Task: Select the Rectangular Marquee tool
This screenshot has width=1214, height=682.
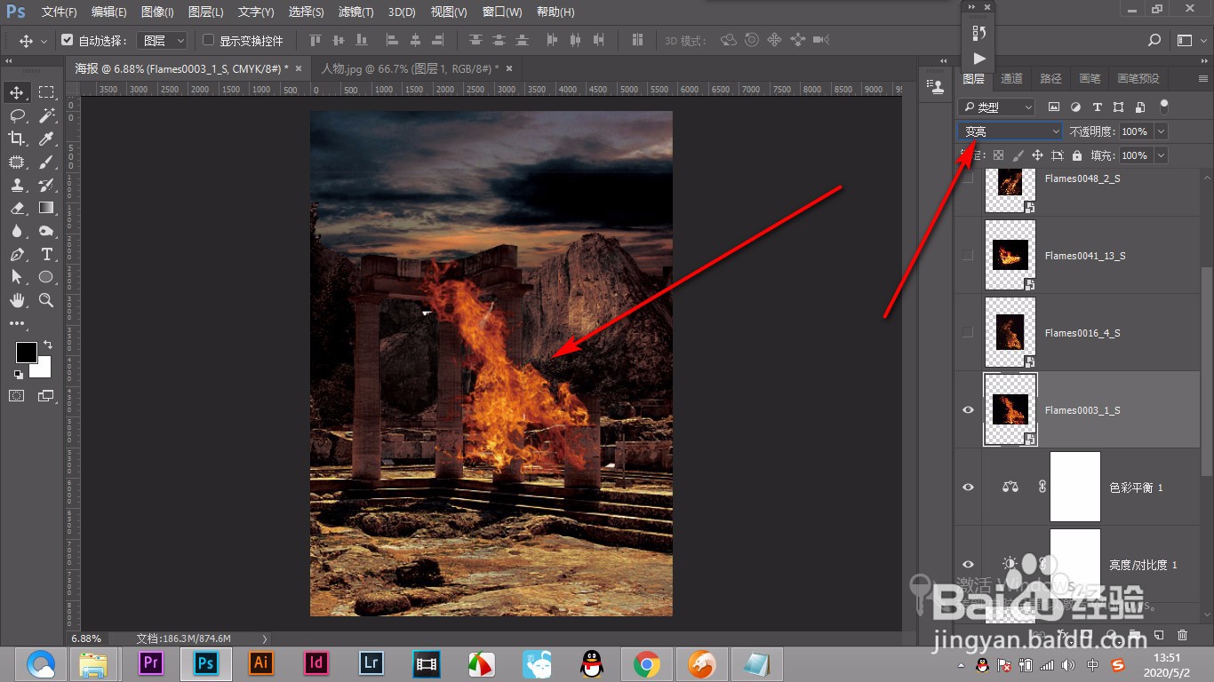Action: pyautogui.click(x=47, y=92)
